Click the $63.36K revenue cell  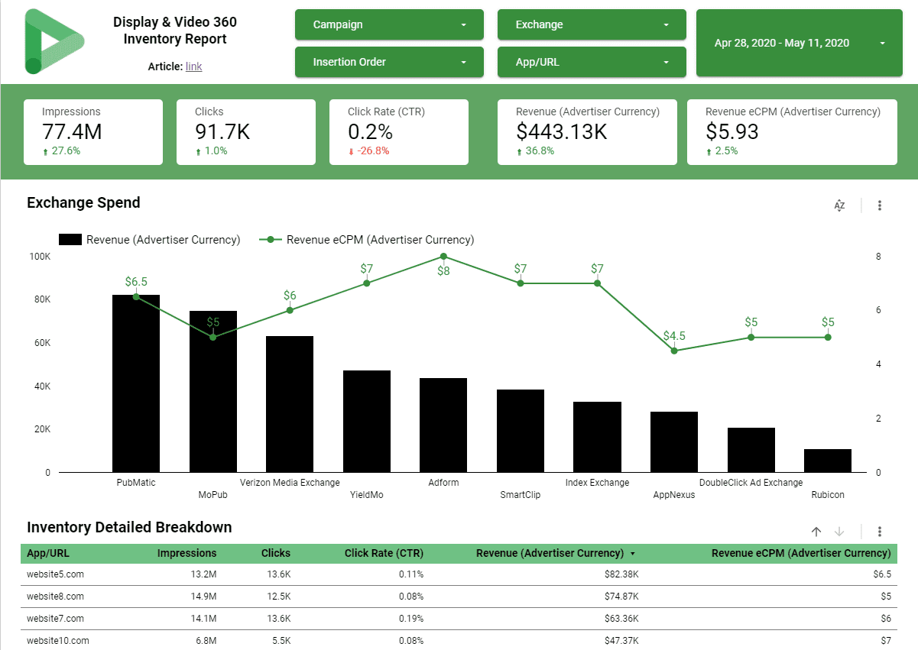(621, 619)
